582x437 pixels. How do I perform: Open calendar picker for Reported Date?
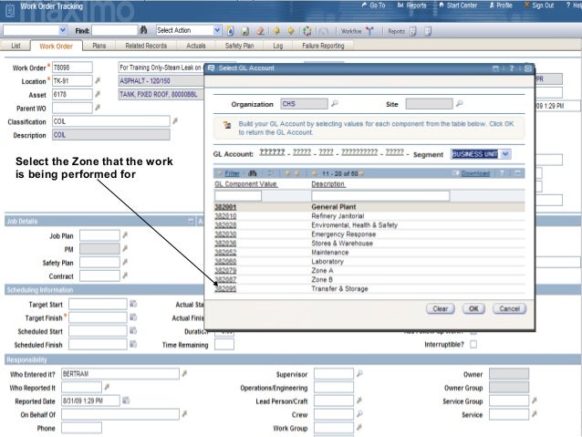coord(127,401)
